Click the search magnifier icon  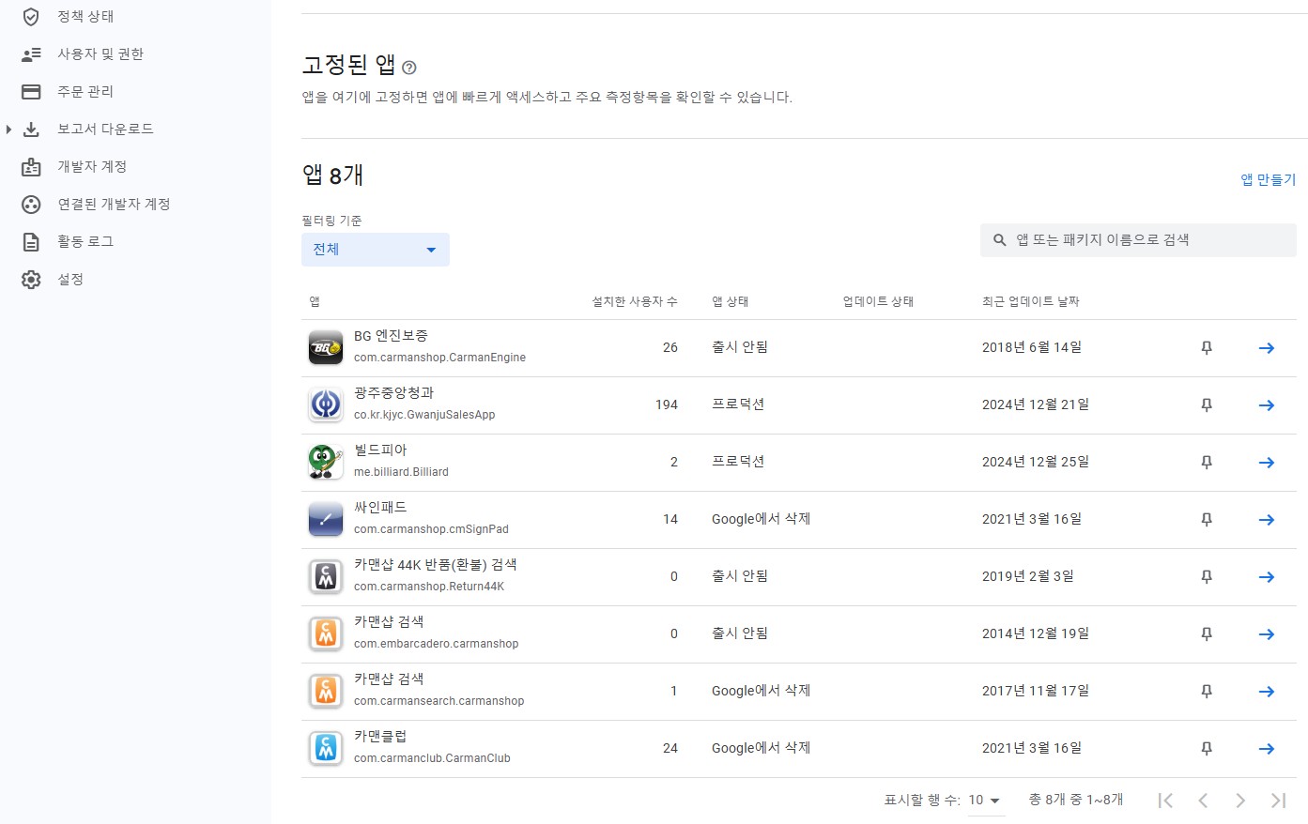1000,240
